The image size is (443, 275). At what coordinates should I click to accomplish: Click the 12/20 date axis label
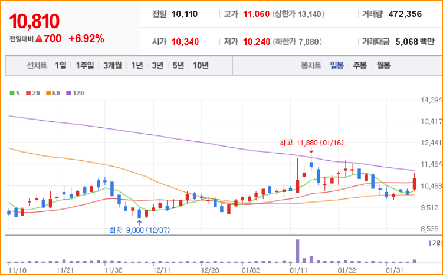tap(210, 270)
